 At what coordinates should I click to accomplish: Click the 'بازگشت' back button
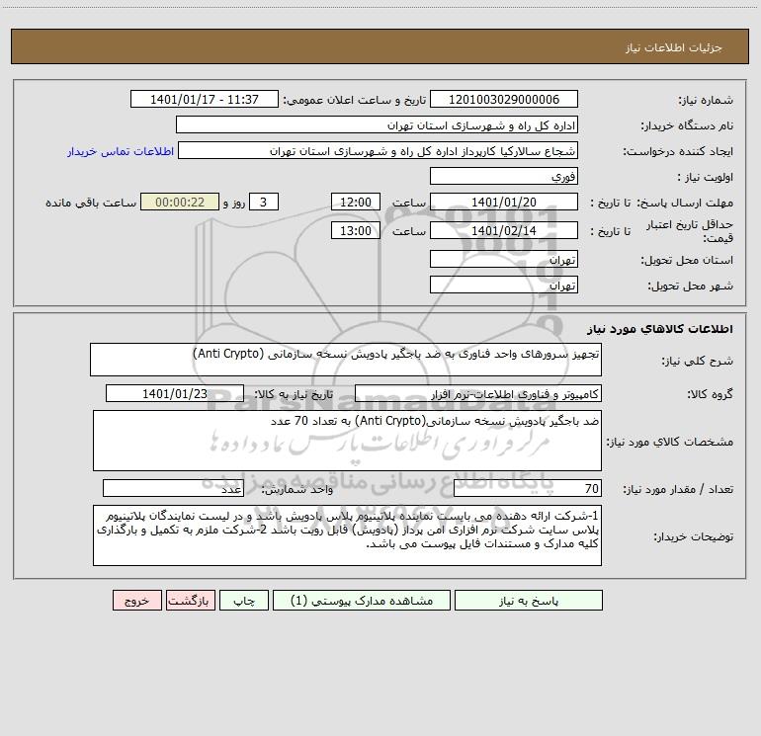tap(190, 601)
